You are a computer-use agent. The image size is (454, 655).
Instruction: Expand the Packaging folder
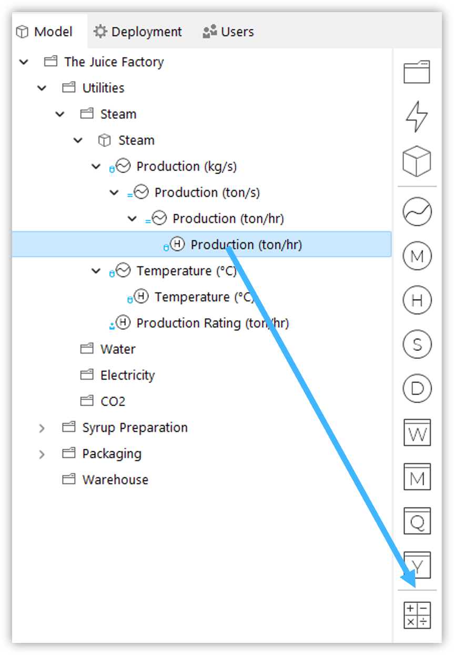[x=42, y=454]
